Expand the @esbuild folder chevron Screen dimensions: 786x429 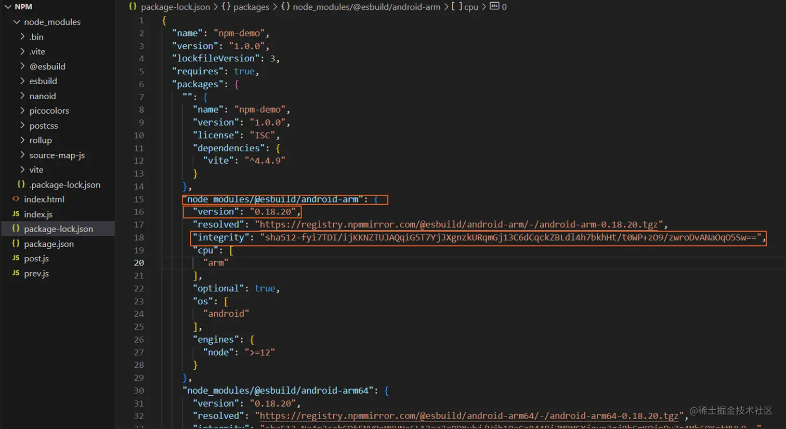[x=22, y=66]
